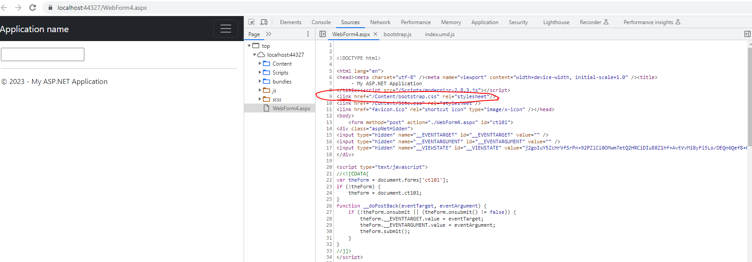Click line number 9 in gutter
752x262 pixels.
[x=330, y=96]
